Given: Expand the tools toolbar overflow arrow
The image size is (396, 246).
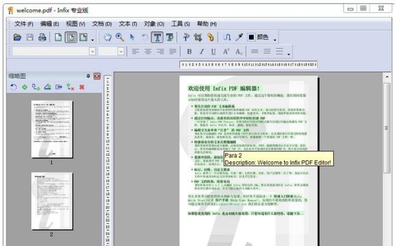Looking at the screenshot, I should pos(275,40).
